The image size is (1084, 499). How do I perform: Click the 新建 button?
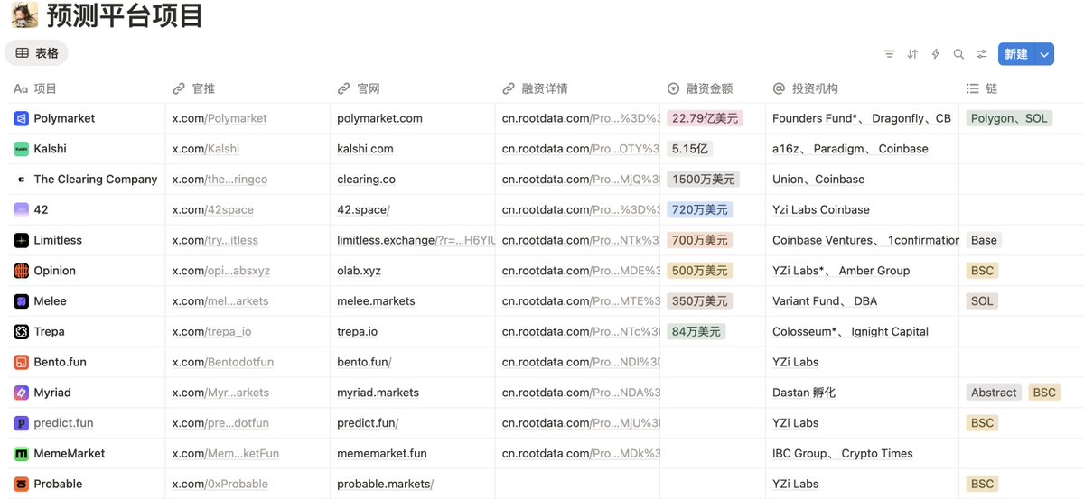pos(1016,54)
